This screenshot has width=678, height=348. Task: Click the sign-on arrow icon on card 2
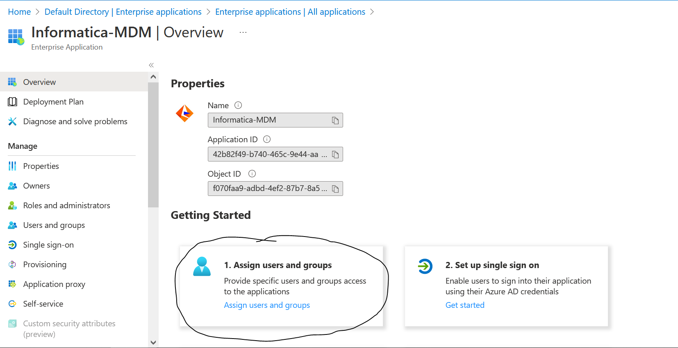pos(425,266)
